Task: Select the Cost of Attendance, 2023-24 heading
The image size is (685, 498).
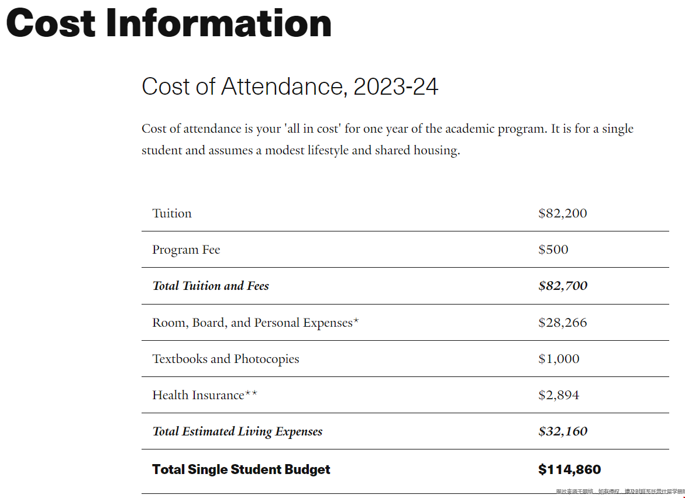Action: 290,87
